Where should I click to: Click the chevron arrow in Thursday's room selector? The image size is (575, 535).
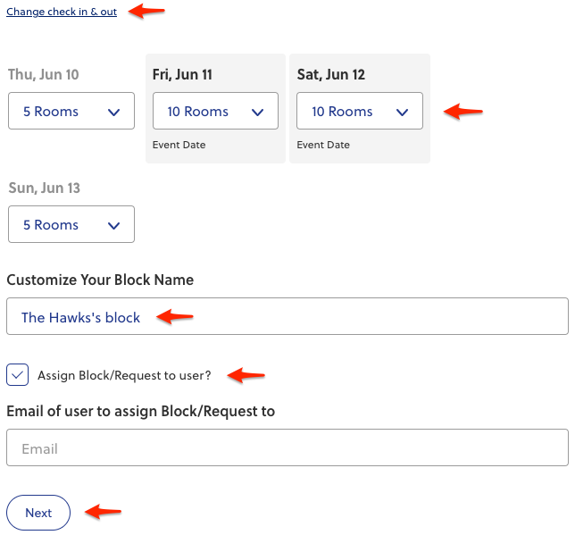point(113,113)
